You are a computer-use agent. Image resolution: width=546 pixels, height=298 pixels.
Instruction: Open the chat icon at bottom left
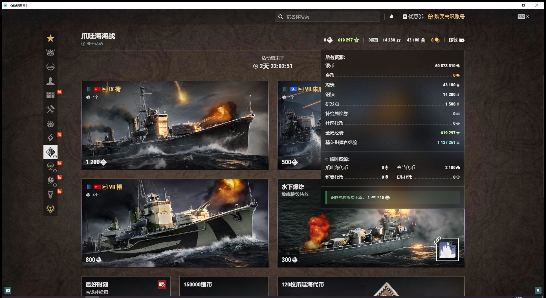coord(8,290)
